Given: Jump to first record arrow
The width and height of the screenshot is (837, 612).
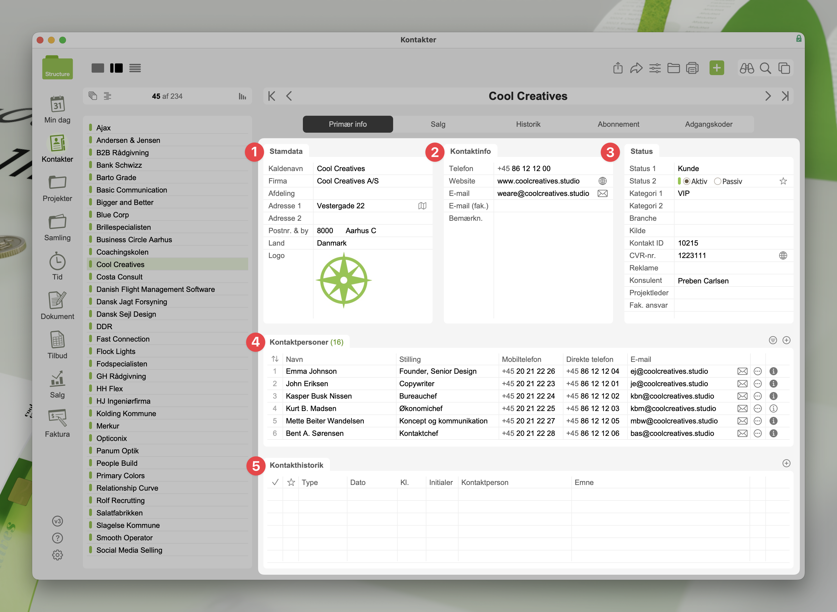Looking at the screenshot, I should (x=272, y=96).
